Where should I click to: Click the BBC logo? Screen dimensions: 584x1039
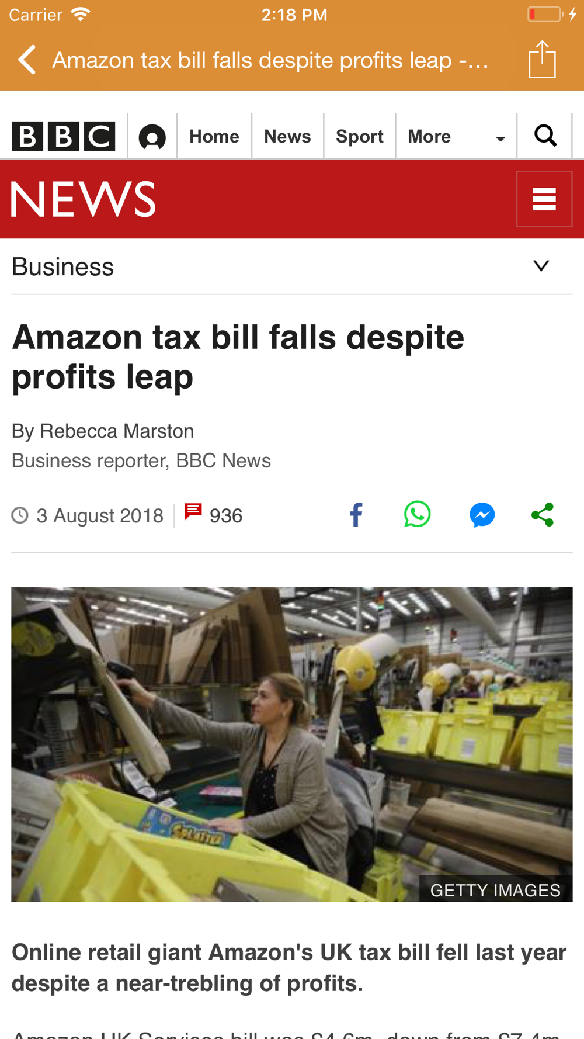pyautogui.click(x=64, y=136)
